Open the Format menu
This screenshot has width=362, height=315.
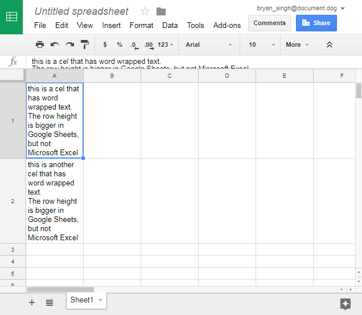tap(141, 25)
